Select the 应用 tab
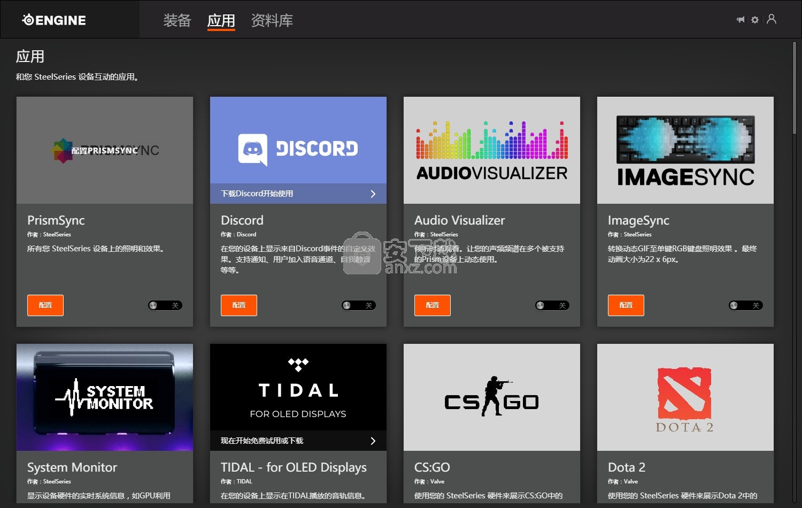802x508 pixels. [x=221, y=20]
